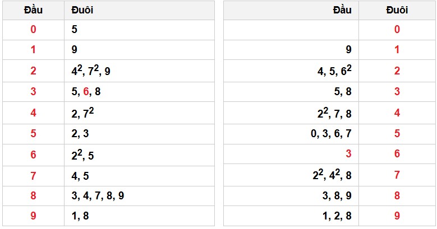Select the Đuôi header in the right table
Viewport: 437px width, 229px height.
(x=397, y=10)
